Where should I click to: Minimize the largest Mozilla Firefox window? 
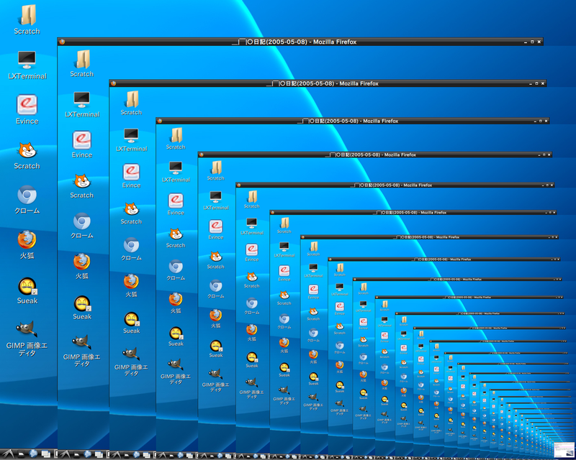[526, 42]
